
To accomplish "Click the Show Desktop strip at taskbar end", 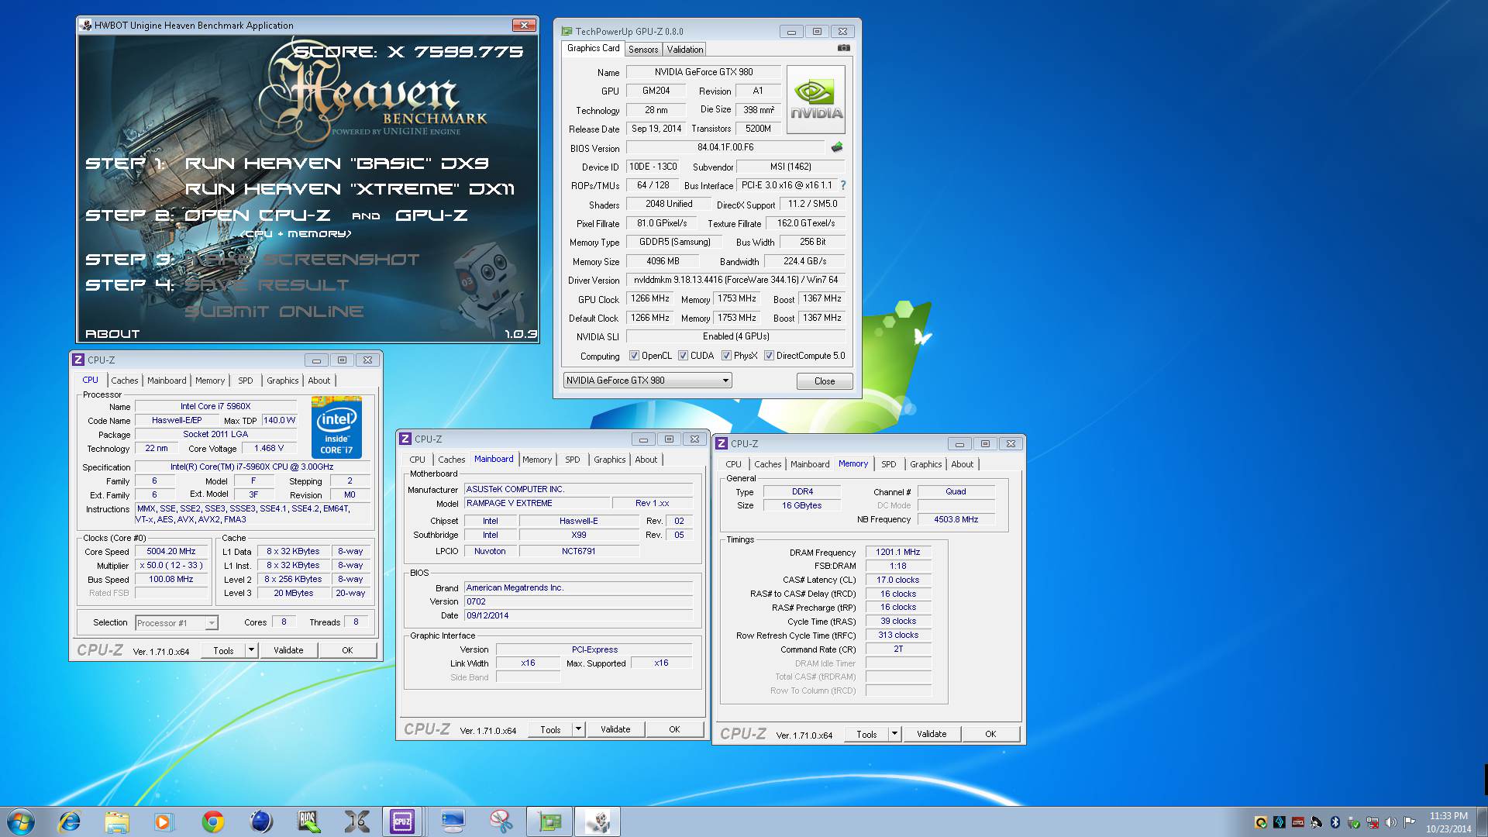I will (x=1483, y=821).
